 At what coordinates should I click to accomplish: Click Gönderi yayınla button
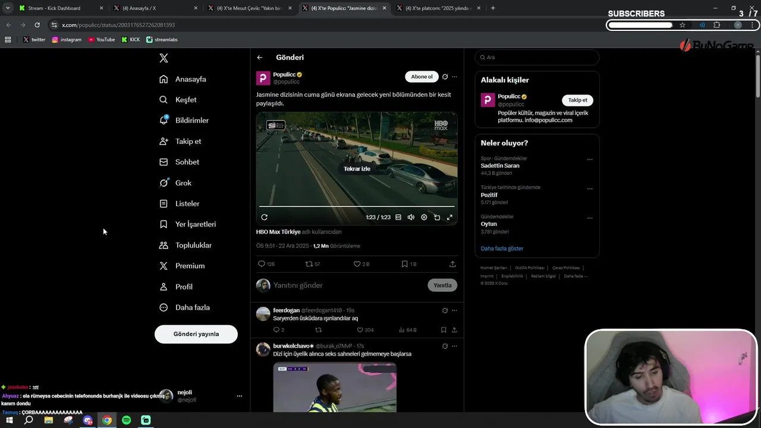tap(196, 334)
